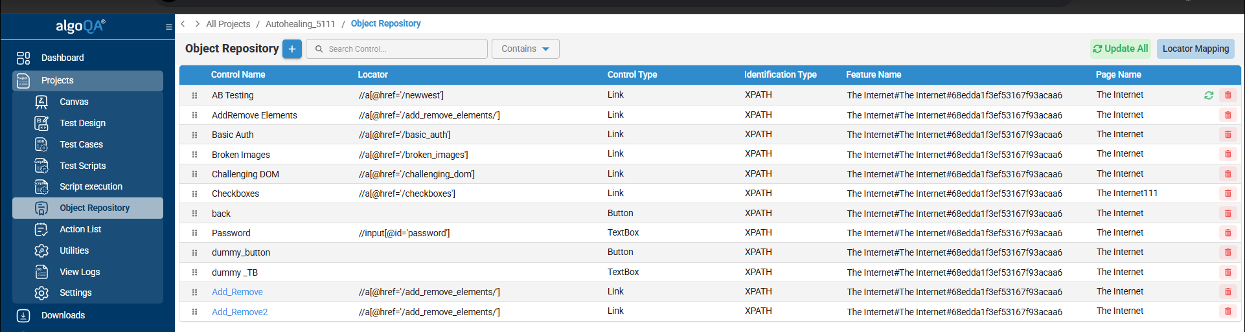
Task: Click the Dashboard icon in the sidebar
Action: pos(23,58)
